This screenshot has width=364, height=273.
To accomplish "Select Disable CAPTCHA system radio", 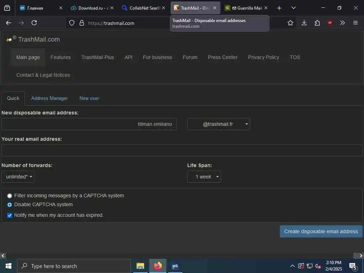I will tap(10, 205).
